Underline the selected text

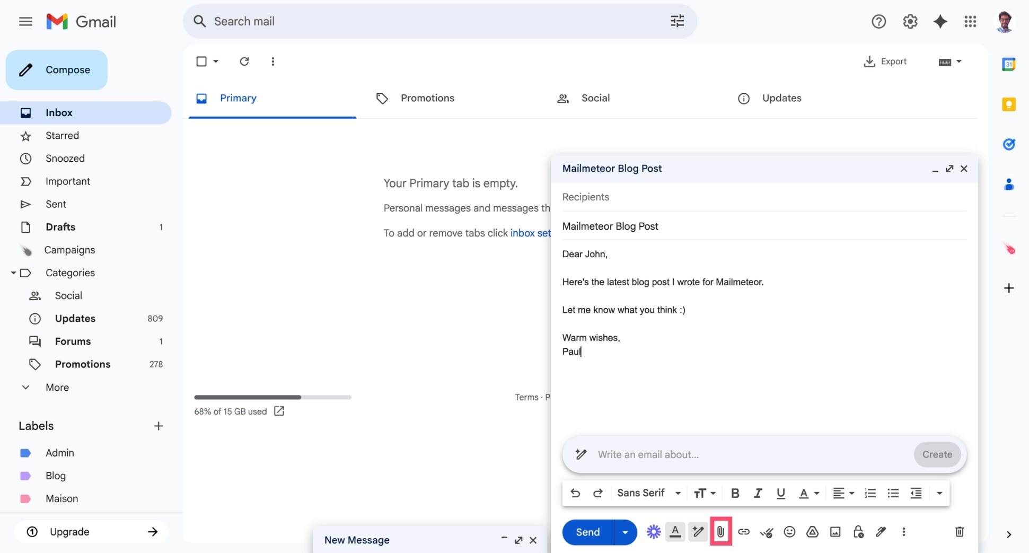pos(780,493)
